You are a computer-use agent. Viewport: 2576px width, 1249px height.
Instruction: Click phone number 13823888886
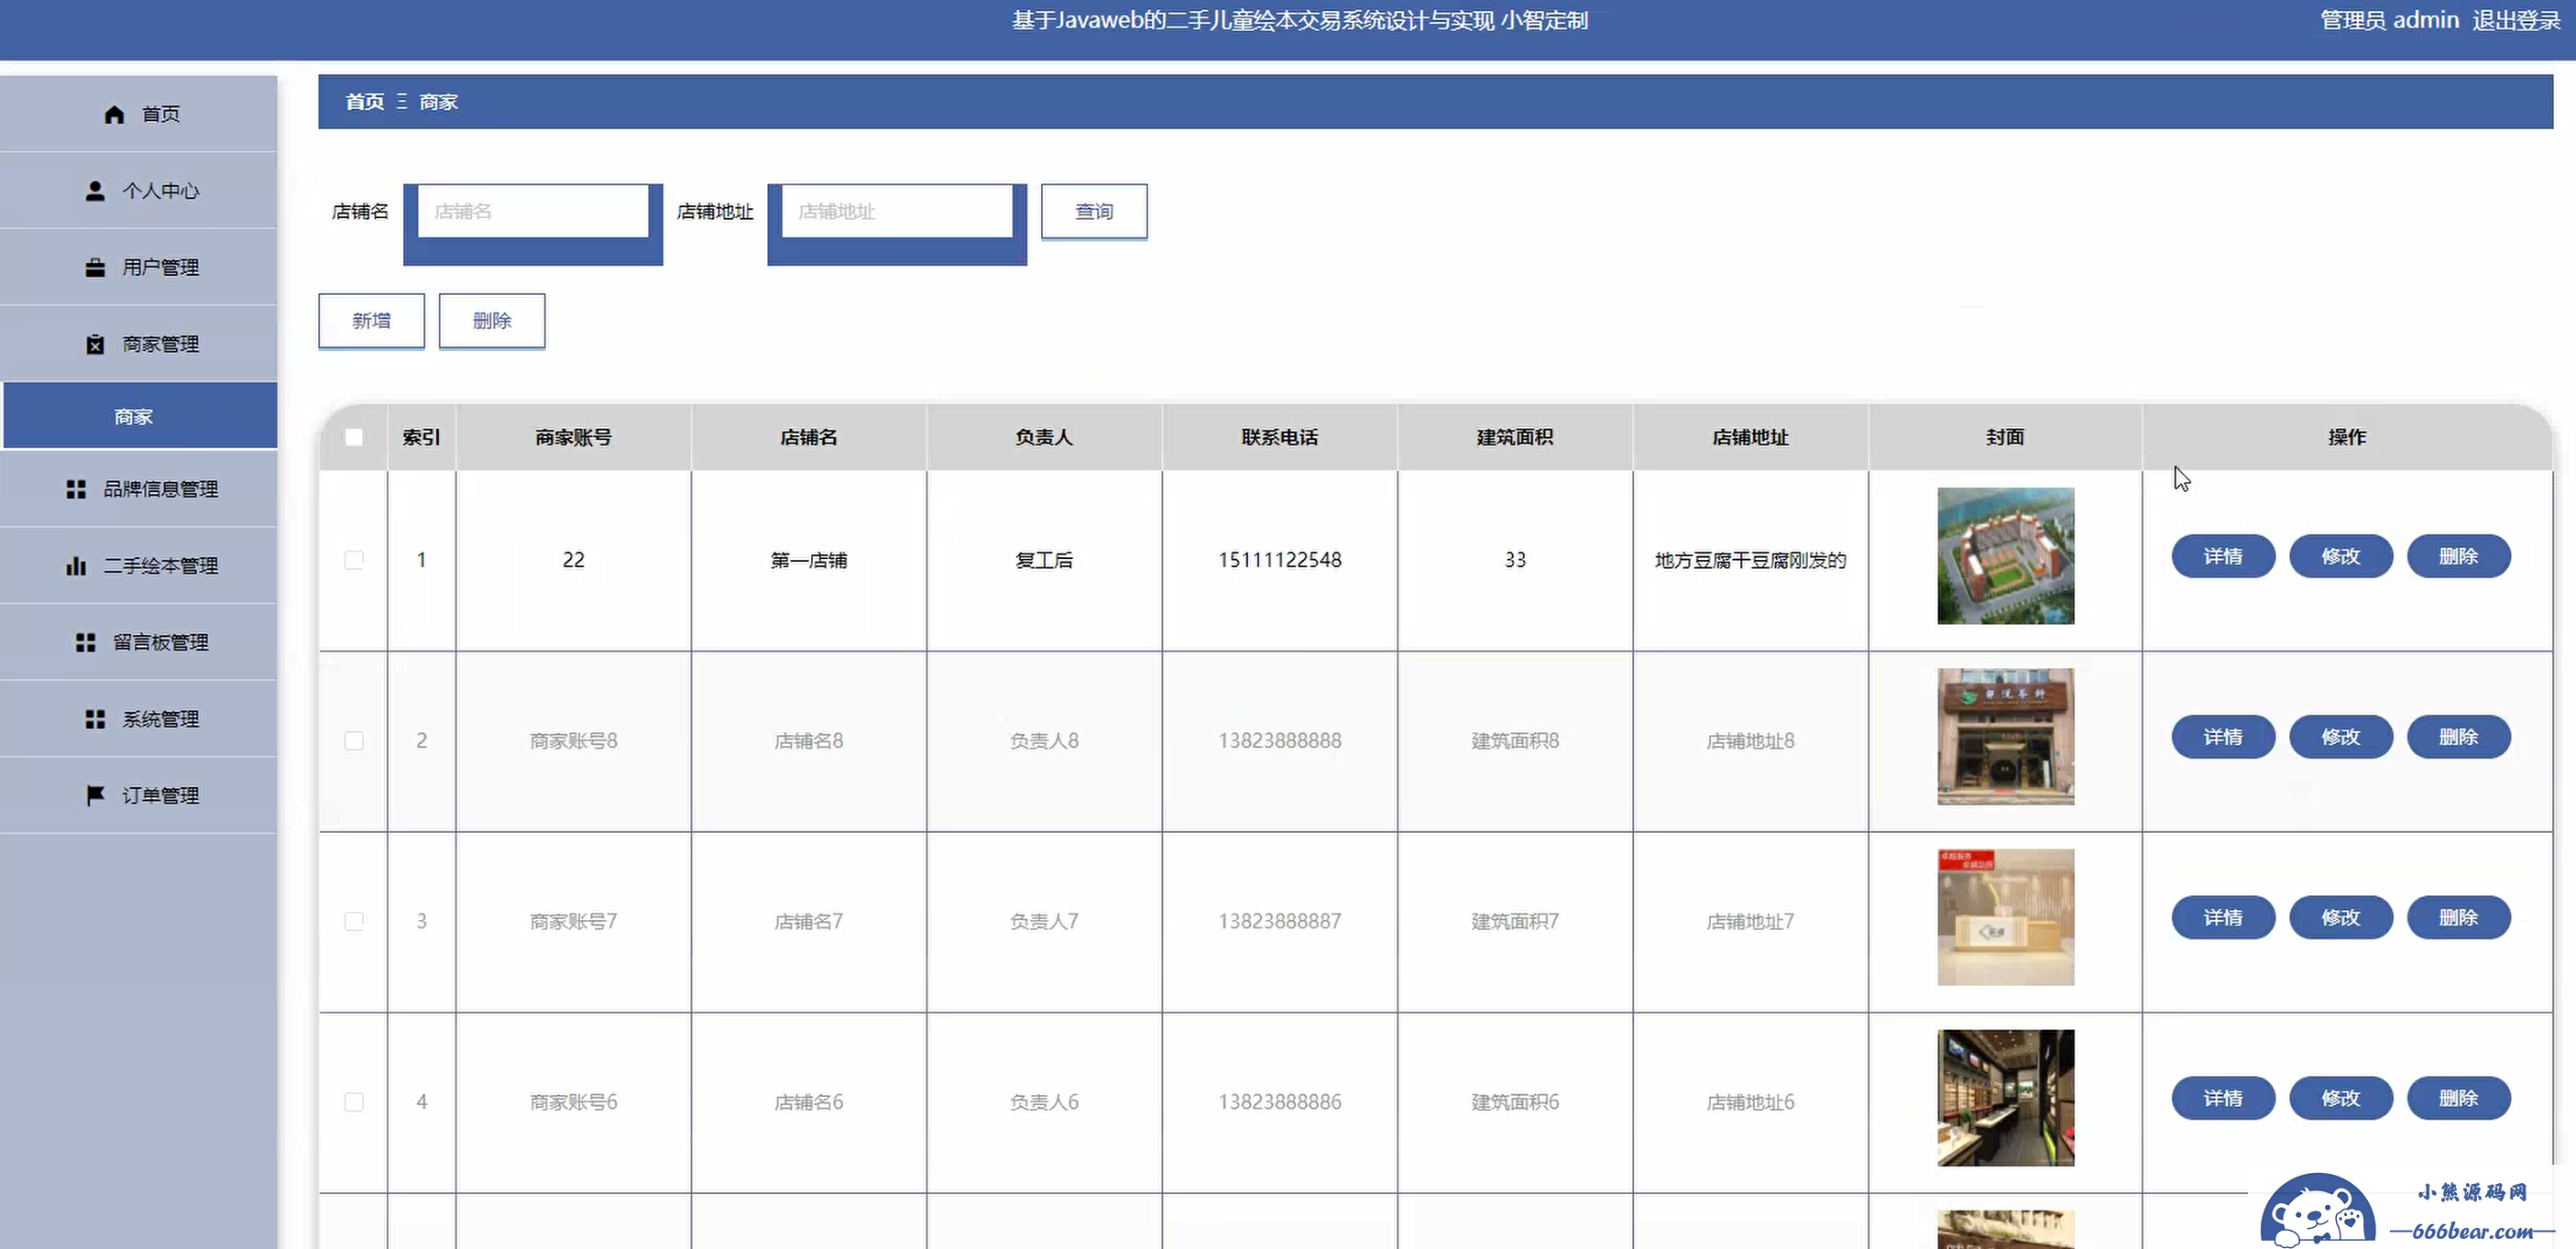click(x=1279, y=1102)
